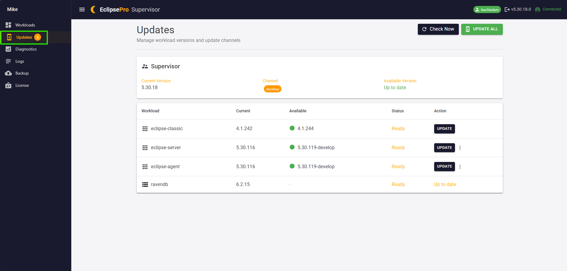567x271 pixels.
Task: Click the ravendb workload name
Action: [x=159, y=185]
